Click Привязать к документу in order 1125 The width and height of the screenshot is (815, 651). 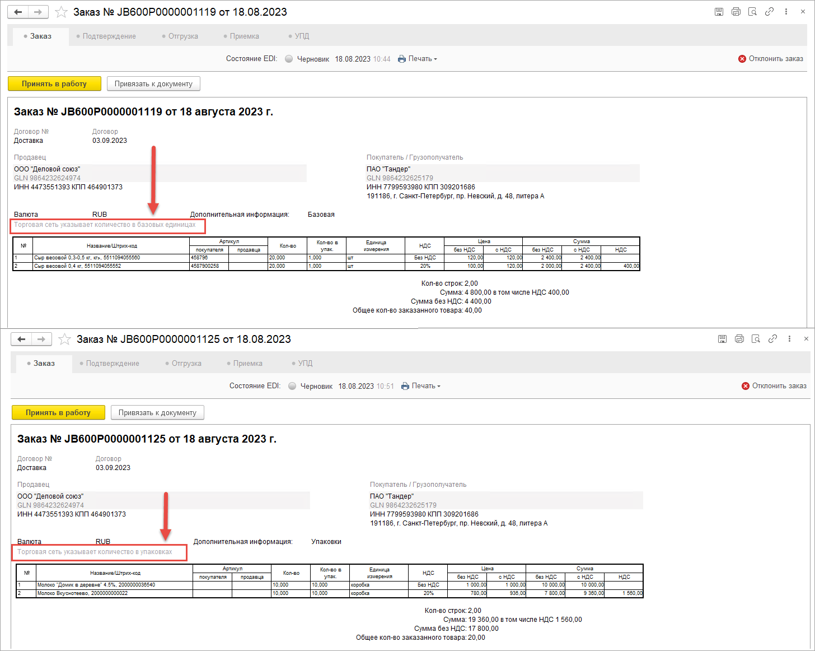(x=157, y=413)
